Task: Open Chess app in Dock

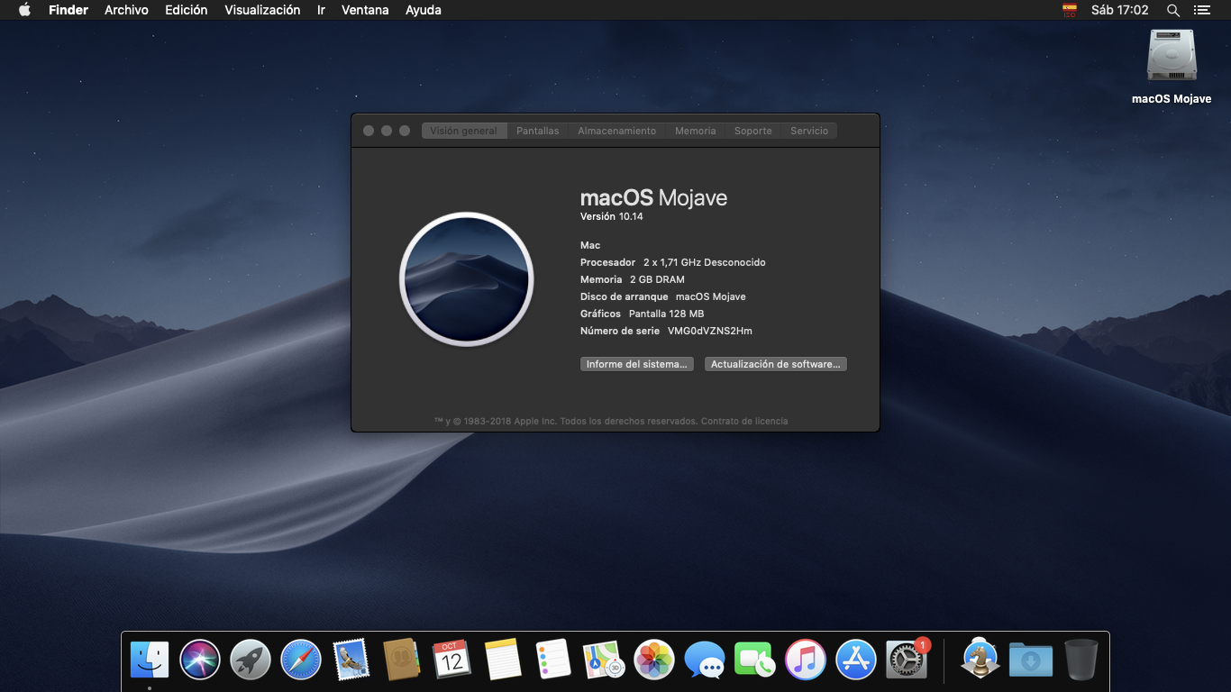Action: (x=980, y=660)
